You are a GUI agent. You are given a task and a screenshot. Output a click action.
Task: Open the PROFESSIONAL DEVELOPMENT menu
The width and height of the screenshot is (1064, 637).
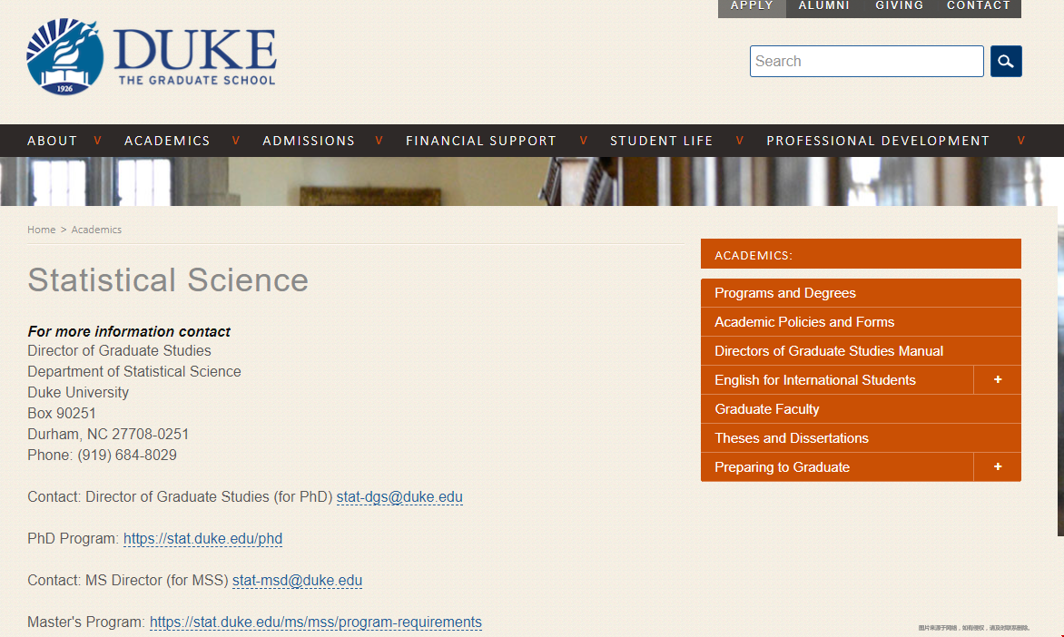pyautogui.click(x=877, y=140)
